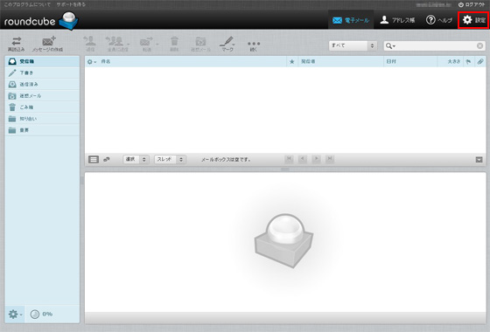Image resolution: width=490 pixels, height=332 pixels.
Task: Switch to threaded view mode icon
Action: pos(107,159)
